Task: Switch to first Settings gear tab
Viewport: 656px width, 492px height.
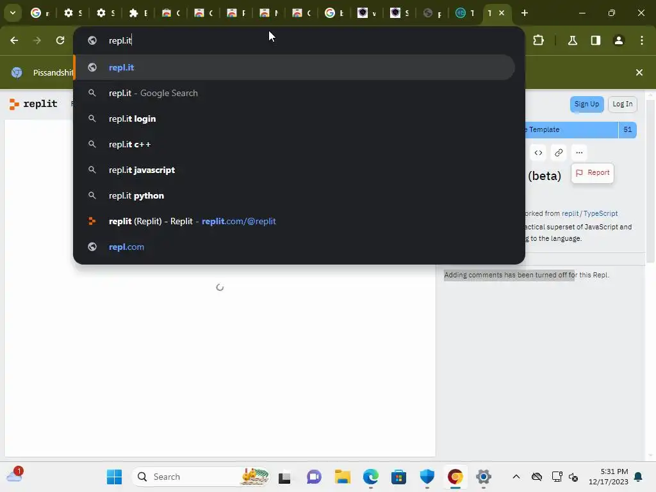Action: [x=72, y=13]
